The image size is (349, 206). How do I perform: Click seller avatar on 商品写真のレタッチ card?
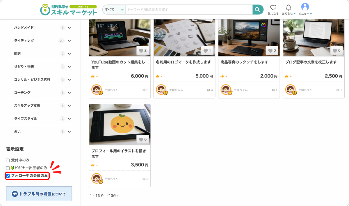pos(226,90)
